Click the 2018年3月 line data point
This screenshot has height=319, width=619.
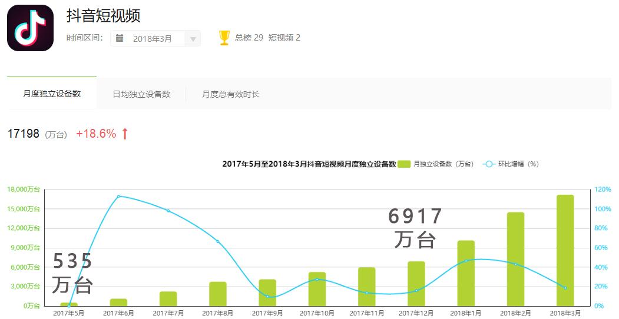click(x=565, y=288)
